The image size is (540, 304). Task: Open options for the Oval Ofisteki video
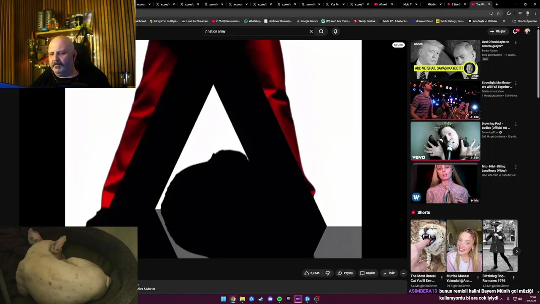point(516,42)
